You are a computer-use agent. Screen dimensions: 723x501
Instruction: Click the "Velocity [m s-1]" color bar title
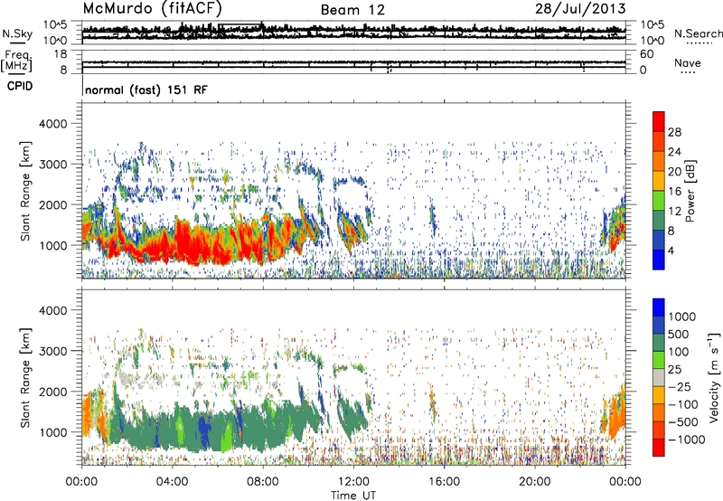pos(714,377)
